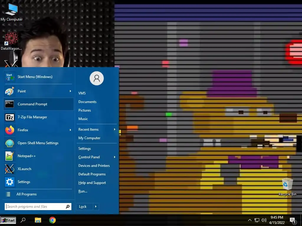302x226 pixels.
Task: Open the shutdown options arrow beside Lock
Action: [x=96, y=207]
